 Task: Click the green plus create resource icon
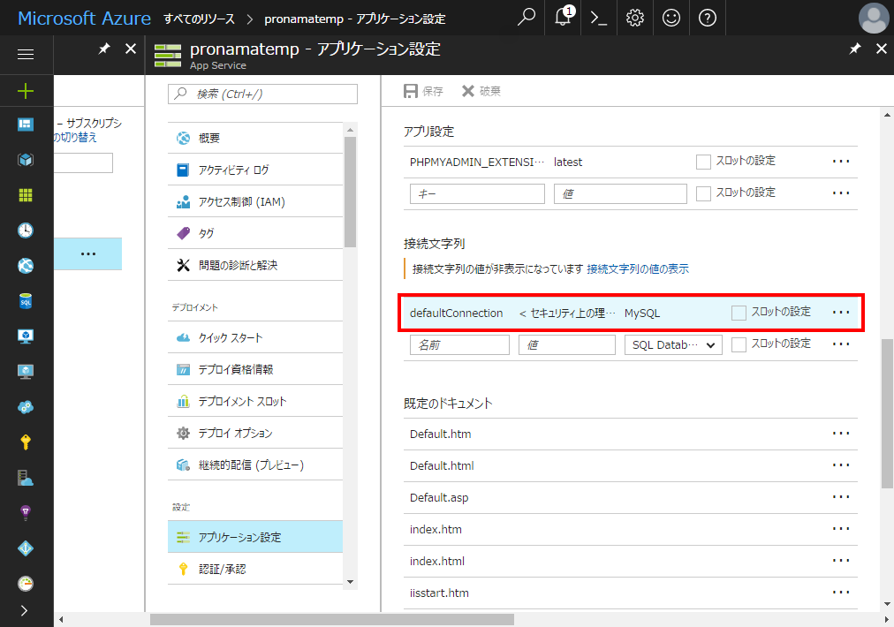(26, 90)
